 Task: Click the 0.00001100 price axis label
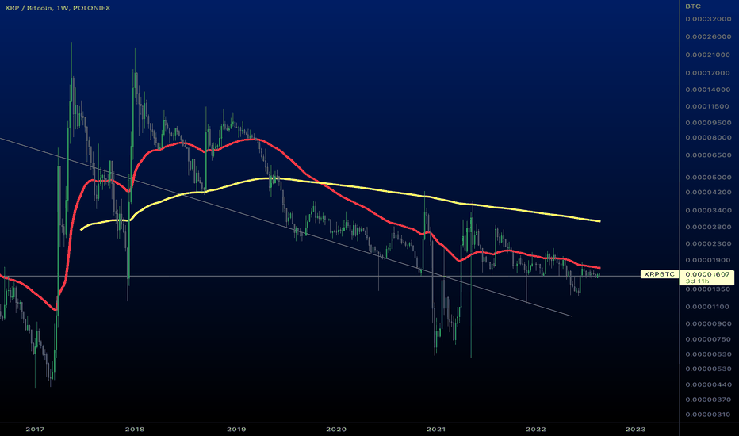708,307
